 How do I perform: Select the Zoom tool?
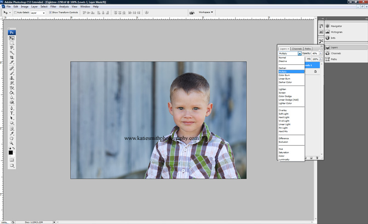pyautogui.click(x=11, y=143)
